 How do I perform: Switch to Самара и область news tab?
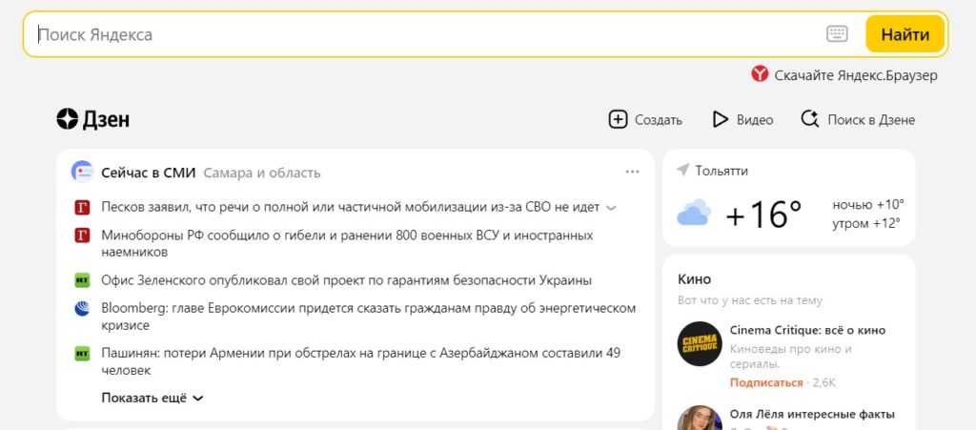click(262, 173)
